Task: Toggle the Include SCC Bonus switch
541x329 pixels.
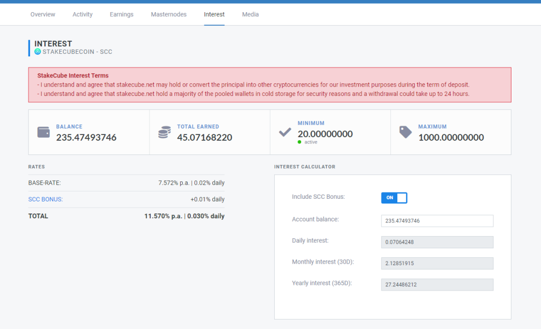Action: tap(394, 198)
